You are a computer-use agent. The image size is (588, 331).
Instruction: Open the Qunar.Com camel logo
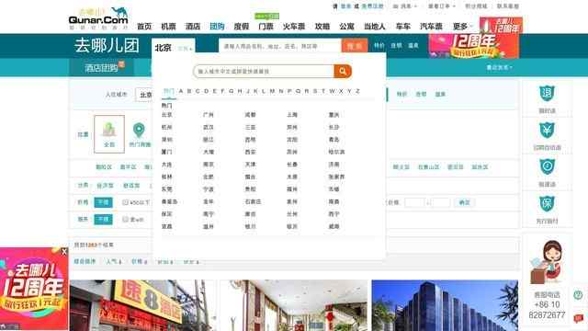click(98, 18)
